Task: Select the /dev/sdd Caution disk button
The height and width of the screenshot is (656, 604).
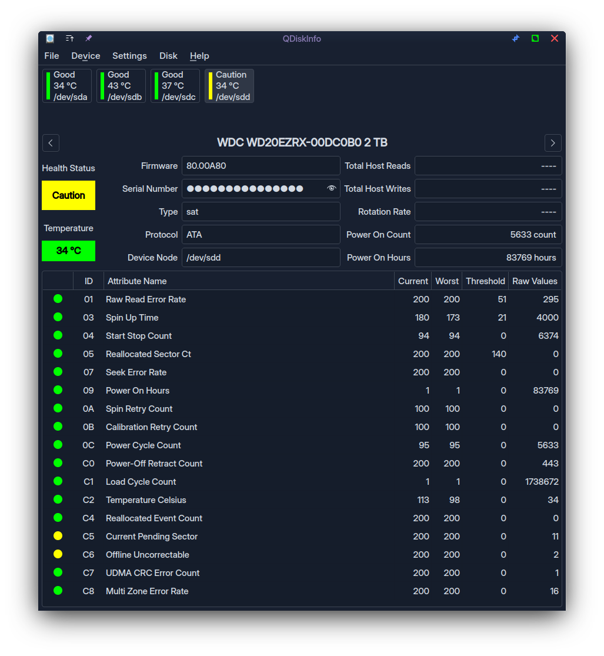Action: coord(229,86)
